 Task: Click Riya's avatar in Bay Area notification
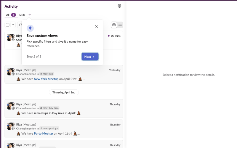click(x=11, y=106)
